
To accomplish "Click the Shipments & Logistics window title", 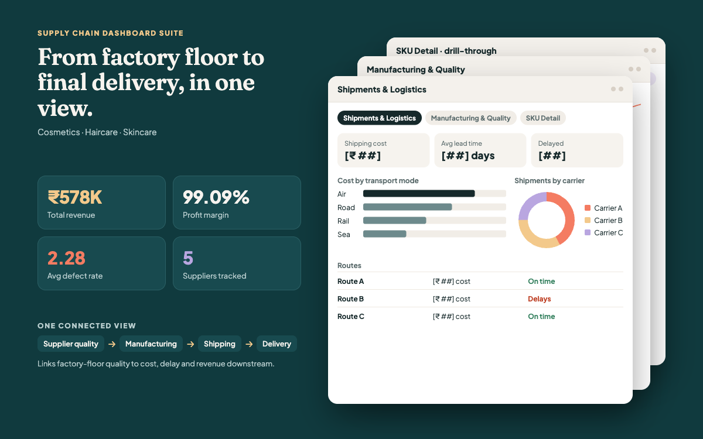I will pos(382,90).
